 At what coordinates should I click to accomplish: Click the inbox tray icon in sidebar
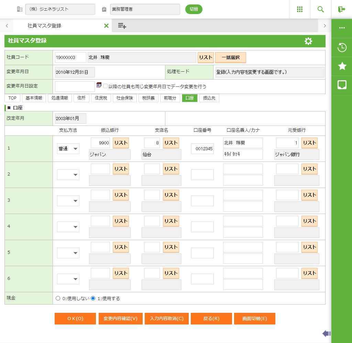coord(342,85)
